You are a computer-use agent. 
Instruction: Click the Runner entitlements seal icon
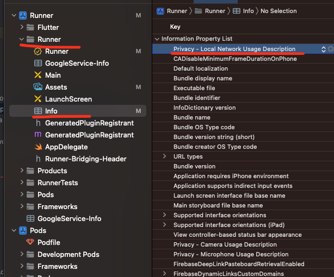coord(38,51)
